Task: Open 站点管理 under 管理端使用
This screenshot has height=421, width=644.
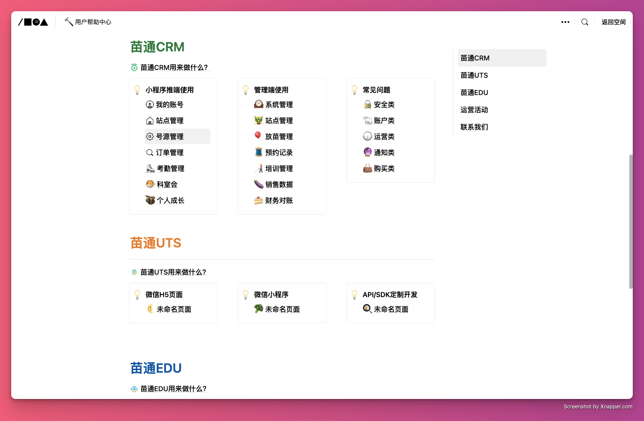Action: (x=279, y=120)
